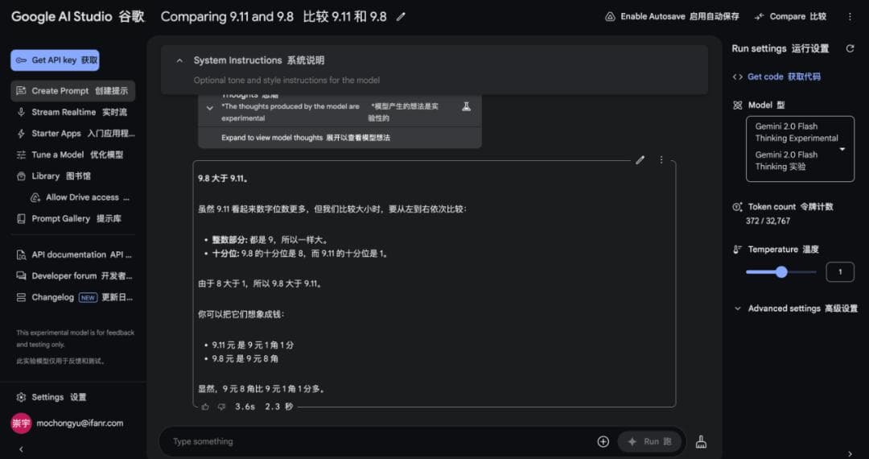869x459 pixels.
Task: Click the plus icon in the prompt box
Action: [603, 441]
